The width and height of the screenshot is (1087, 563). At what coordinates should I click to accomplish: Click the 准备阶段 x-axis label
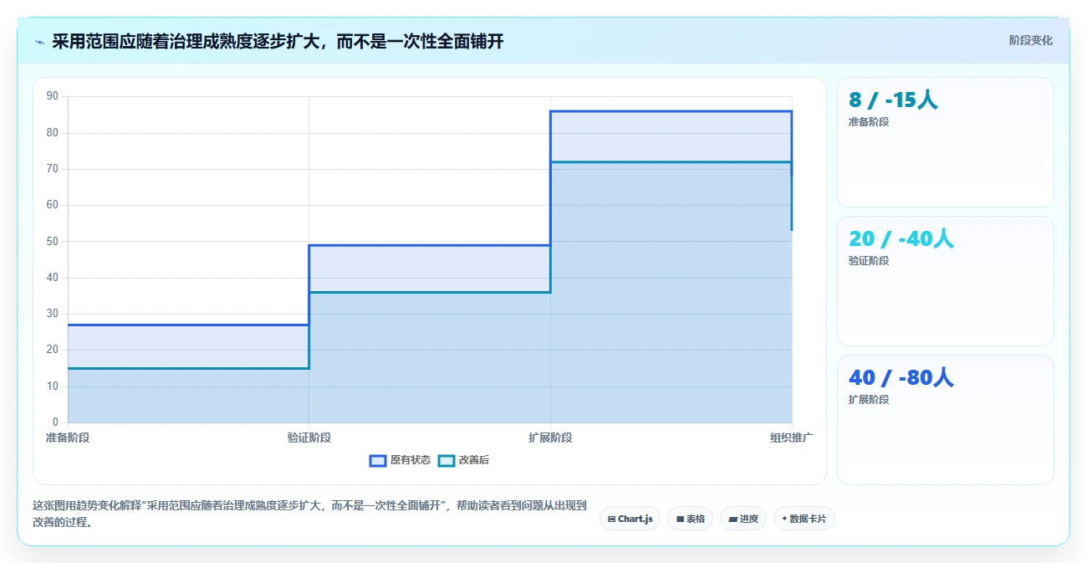(x=68, y=438)
